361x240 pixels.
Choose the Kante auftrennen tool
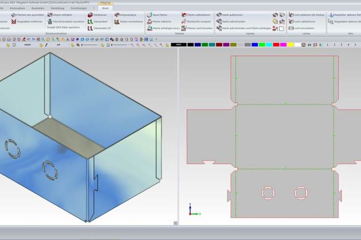click(219, 15)
